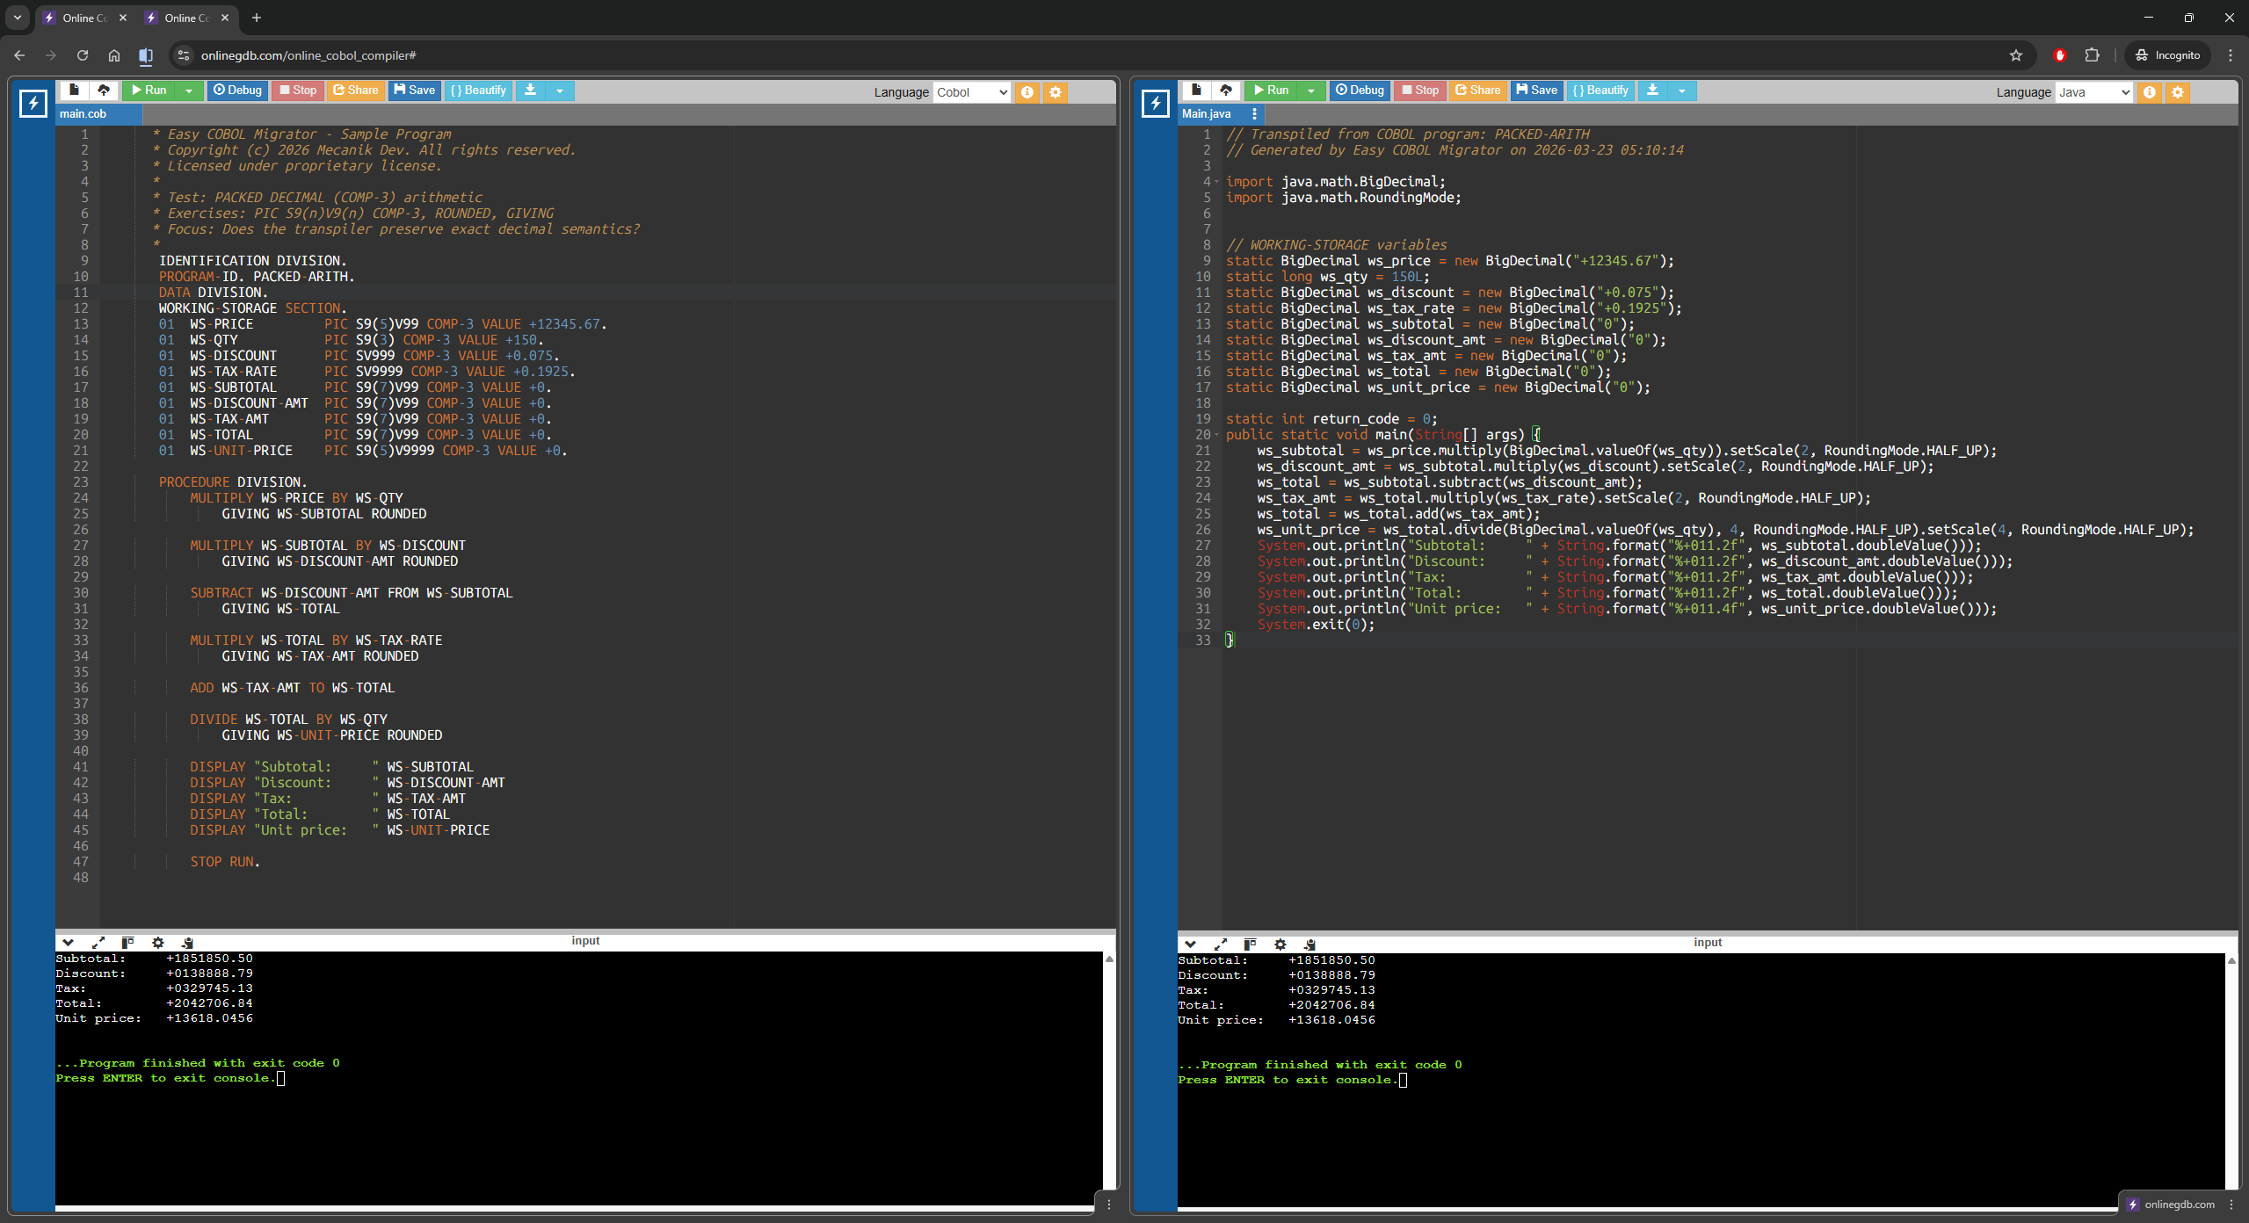Click the download code icon in the Cobol pane
Viewport: 2249px width, 1223px height.
click(x=530, y=90)
